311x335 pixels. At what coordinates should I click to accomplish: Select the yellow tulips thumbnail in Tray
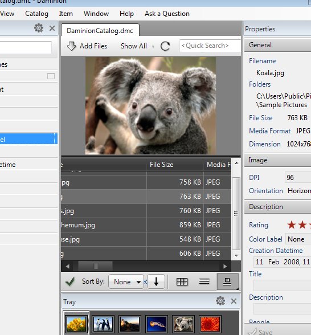(x=76, y=324)
